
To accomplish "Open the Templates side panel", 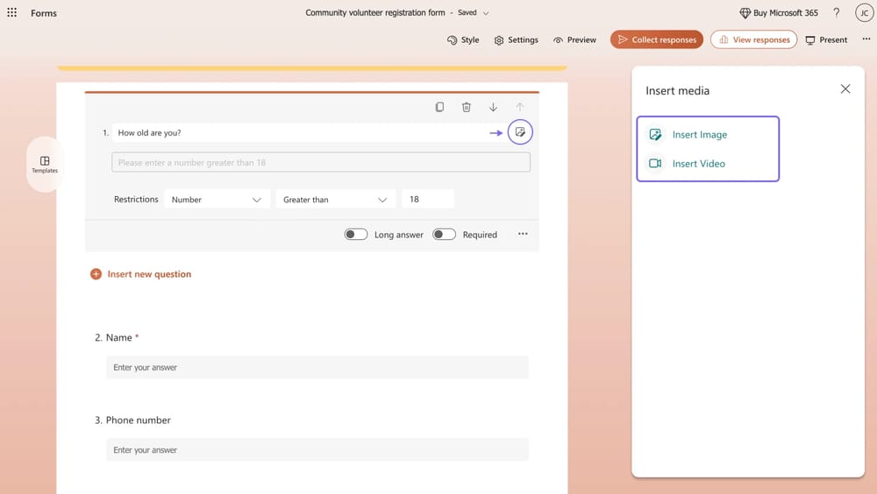I will coord(45,165).
